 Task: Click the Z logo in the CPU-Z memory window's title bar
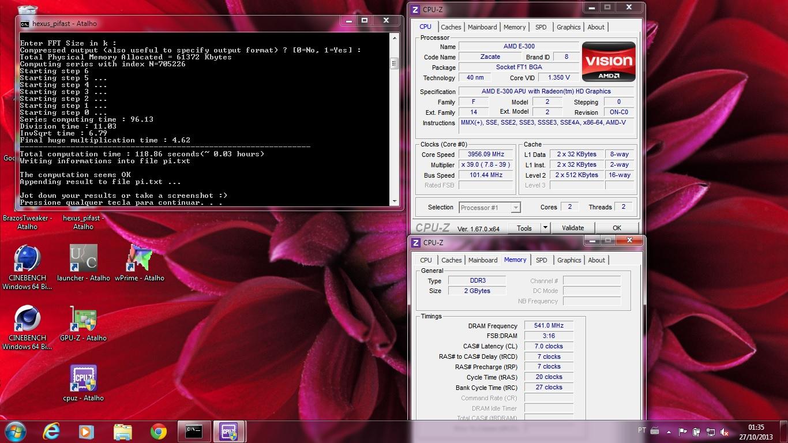point(416,243)
